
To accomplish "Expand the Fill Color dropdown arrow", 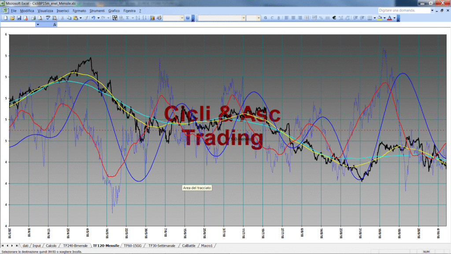I will (384, 18).
